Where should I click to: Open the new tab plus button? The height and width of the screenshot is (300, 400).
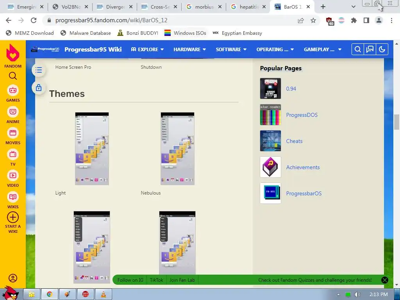pyautogui.click(x=323, y=7)
